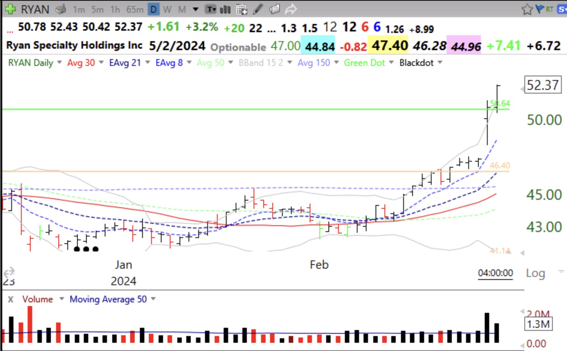567x351 pixels.
Task: Click the arrow above 2.0M volume scale
Action: click(522, 312)
